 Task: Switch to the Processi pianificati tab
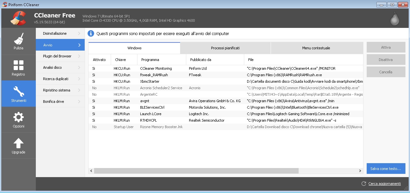(225, 48)
